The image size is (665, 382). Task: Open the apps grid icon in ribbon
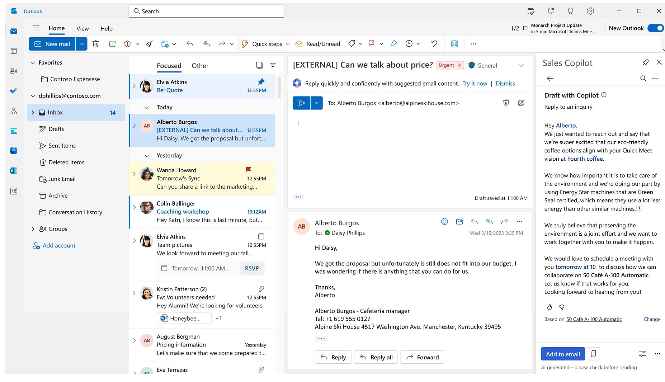(x=454, y=44)
